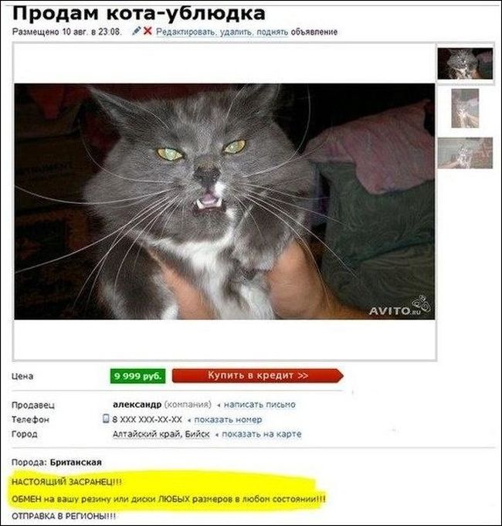
Task: Click the Купить в кредит button
Action: click(258, 375)
